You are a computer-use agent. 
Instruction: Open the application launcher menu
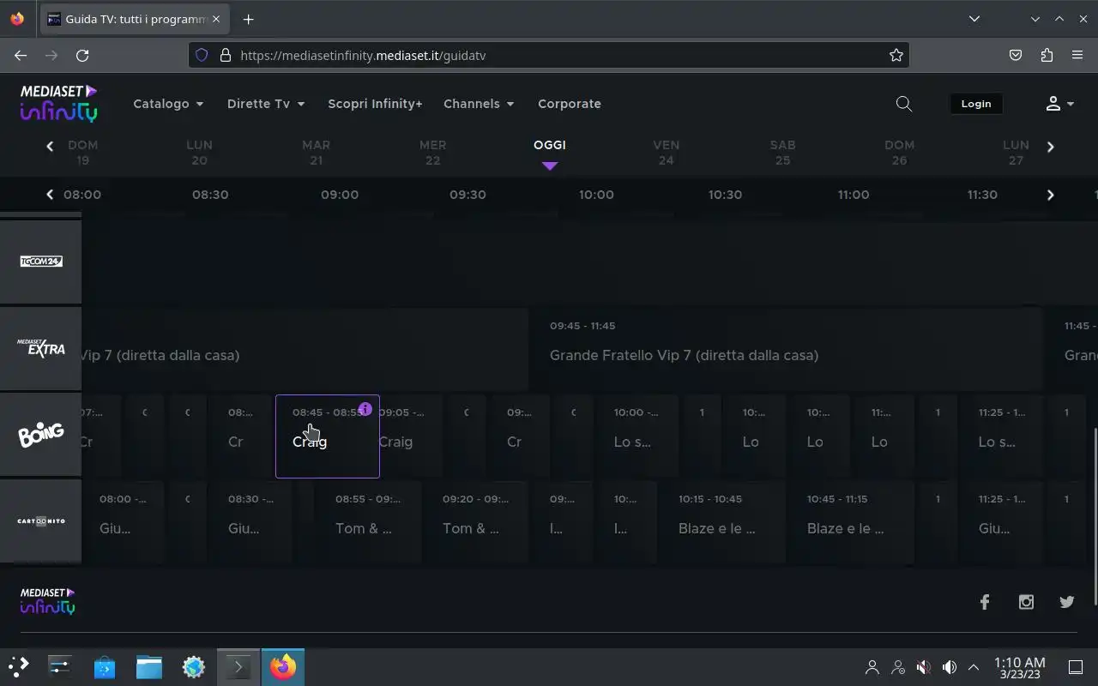tap(19, 666)
